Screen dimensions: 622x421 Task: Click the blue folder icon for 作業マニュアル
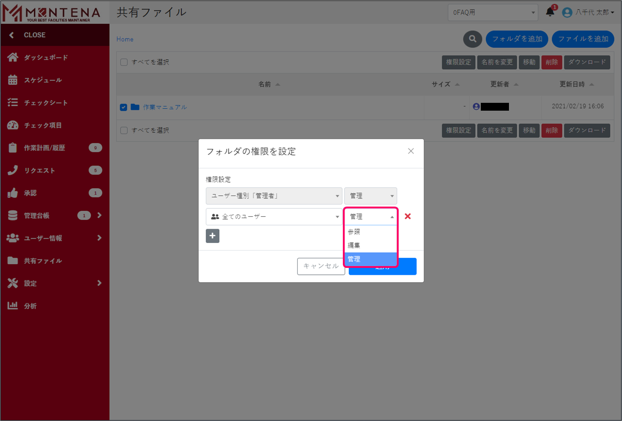point(135,107)
